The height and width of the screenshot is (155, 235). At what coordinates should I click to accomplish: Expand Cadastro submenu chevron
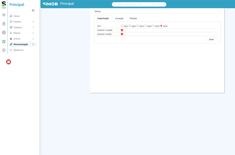click(x=33, y=27)
